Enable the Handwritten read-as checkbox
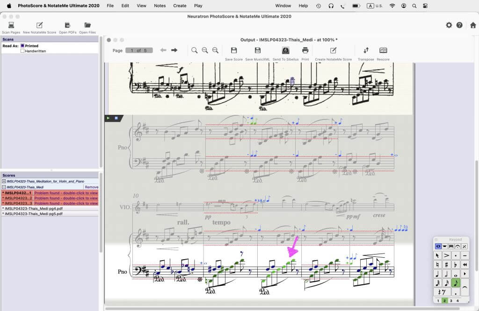The width and height of the screenshot is (479, 311). (22, 51)
